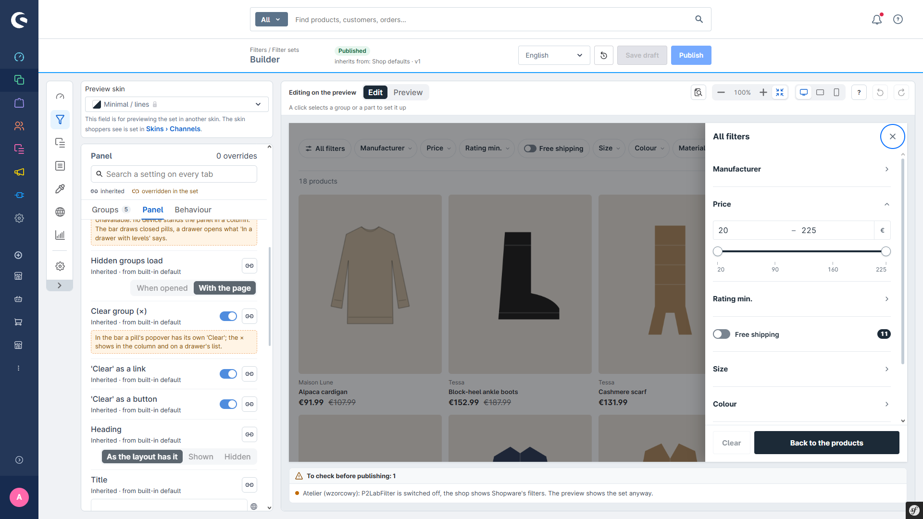
Task: Switch to the Behaviour tab
Action: (x=193, y=210)
